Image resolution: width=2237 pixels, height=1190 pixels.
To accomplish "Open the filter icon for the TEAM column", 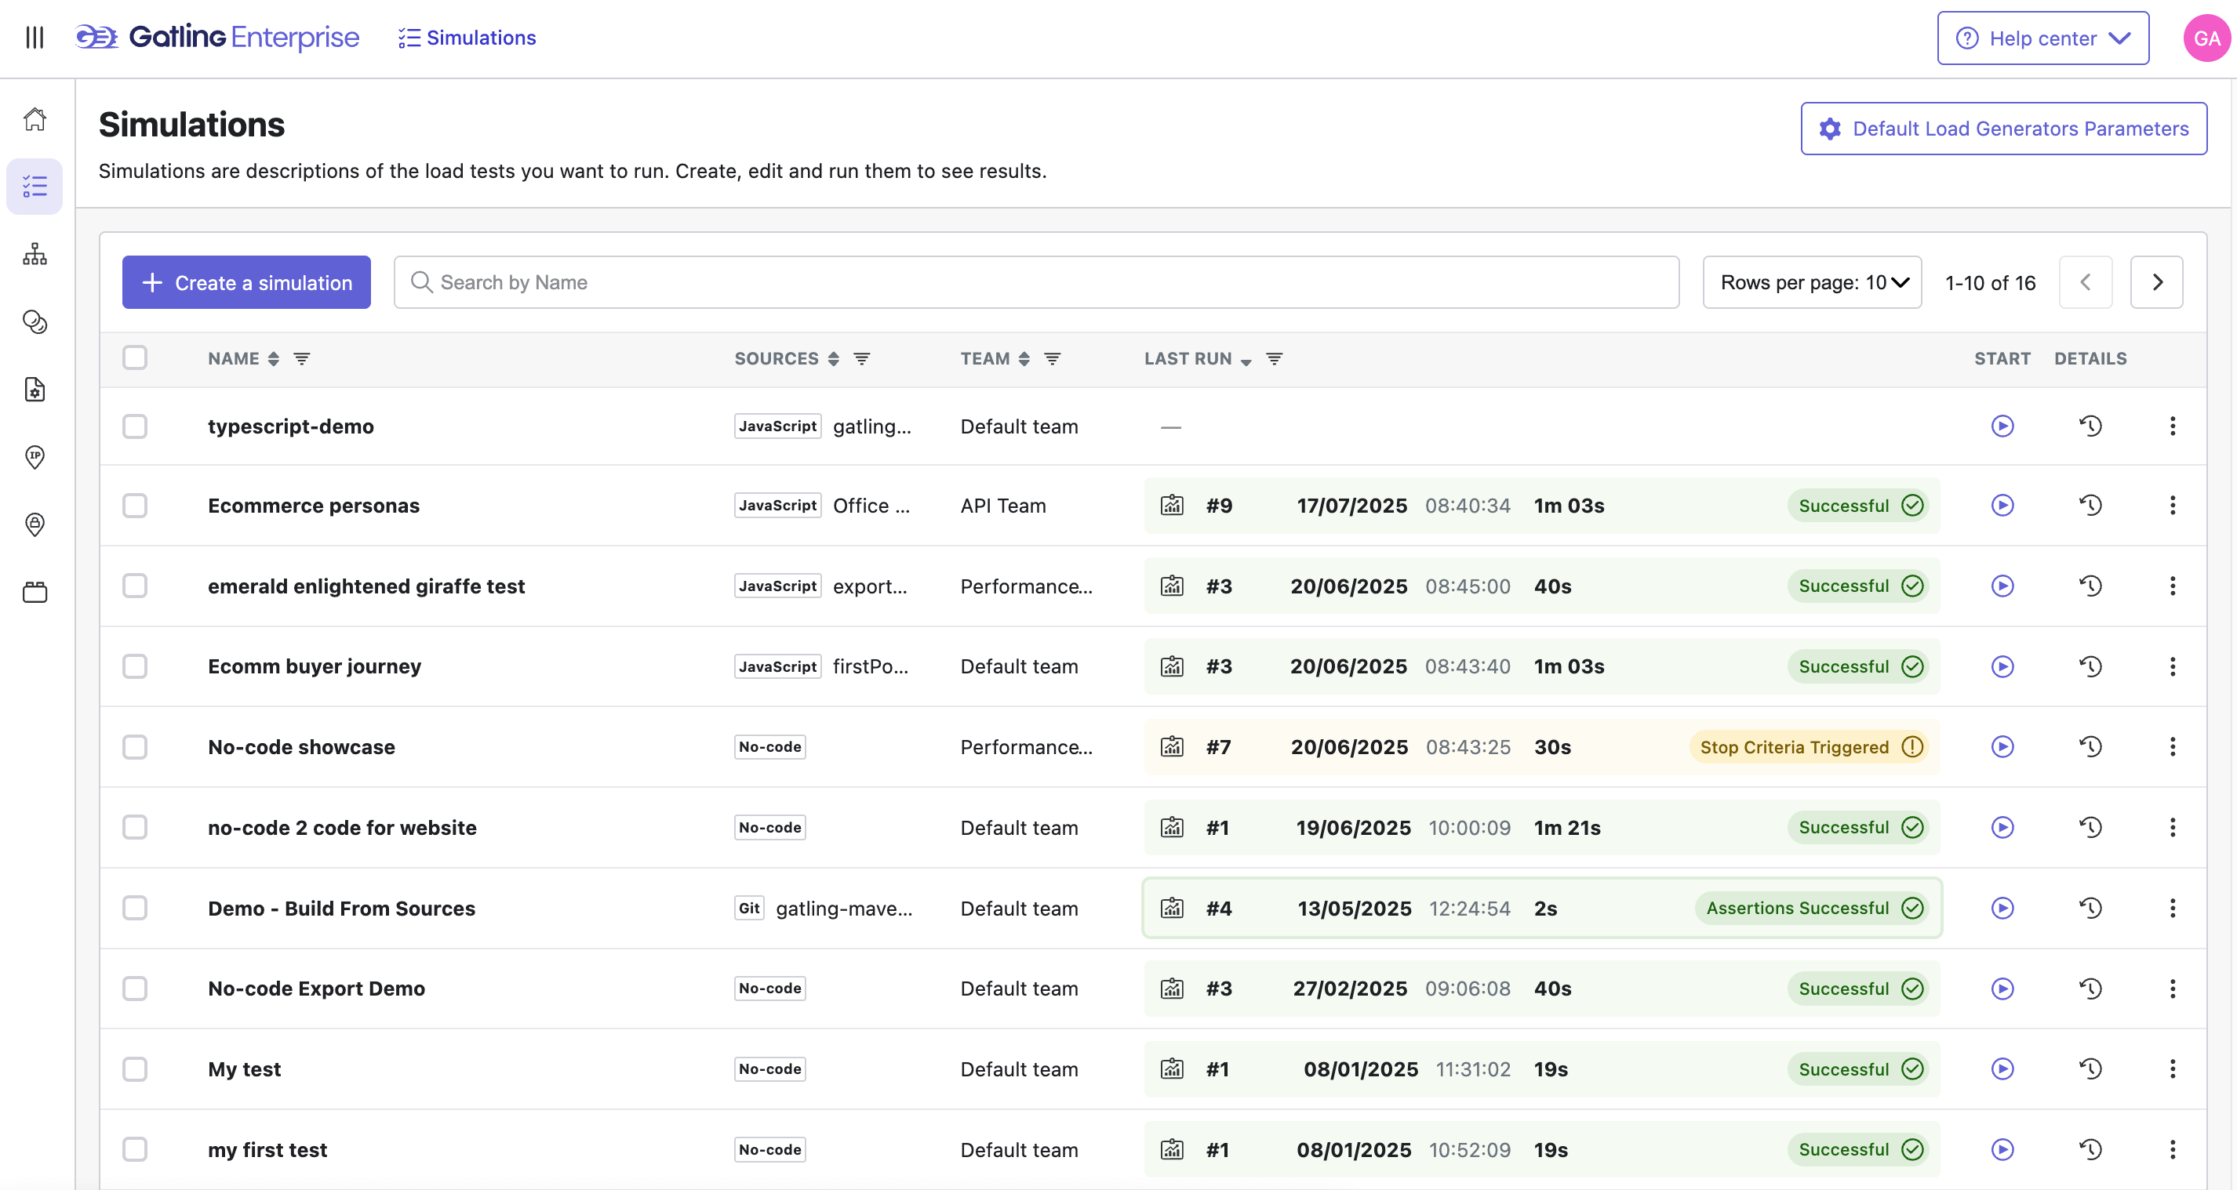I will (1052, 358).
